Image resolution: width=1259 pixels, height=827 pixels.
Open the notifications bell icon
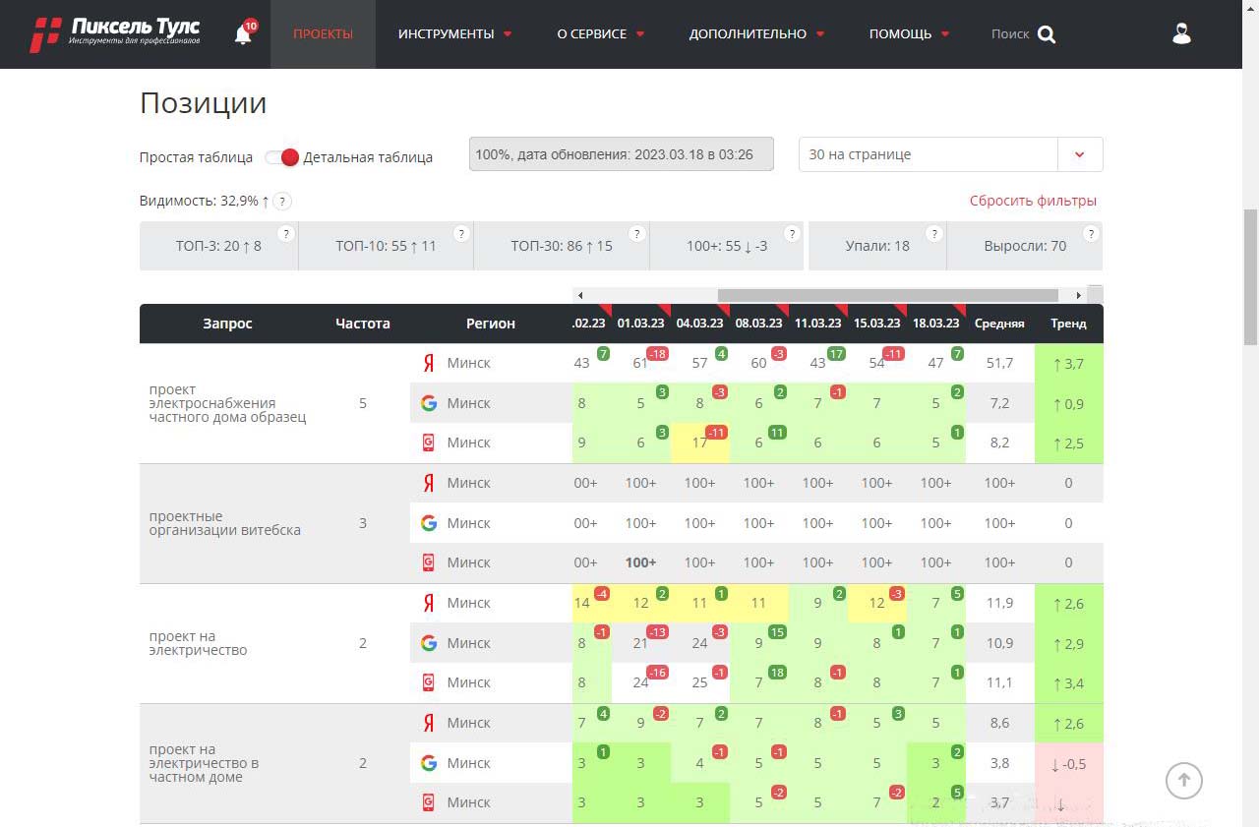point(243,34)
